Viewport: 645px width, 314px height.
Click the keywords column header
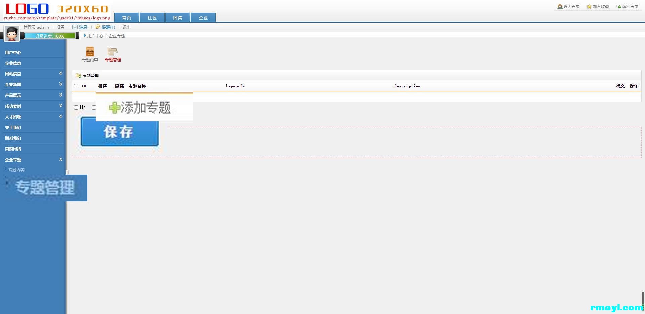pyautogui.click(x=235, y=86)
